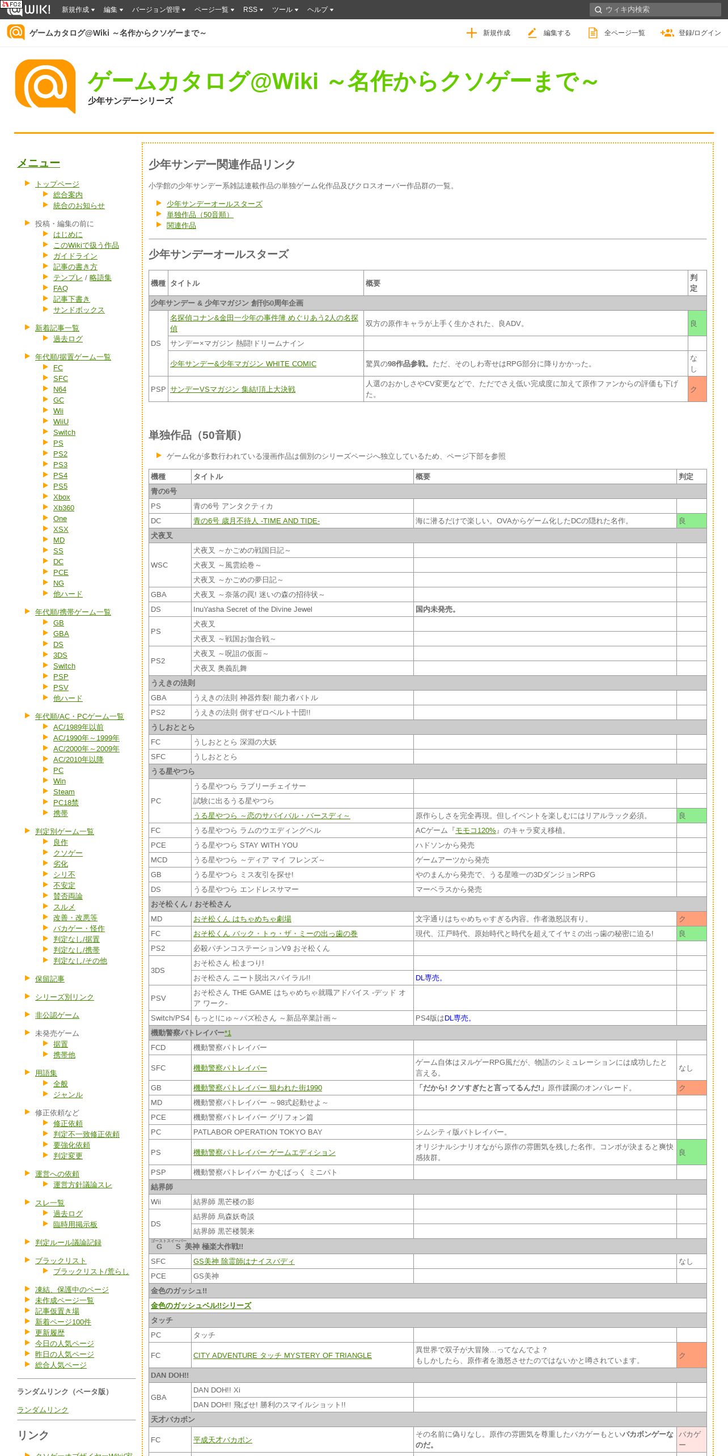This screenshot has height=1456, width=728.
Task: Jump to 少年サンデーオールスターズ anchor link
Action: [214, 204]
